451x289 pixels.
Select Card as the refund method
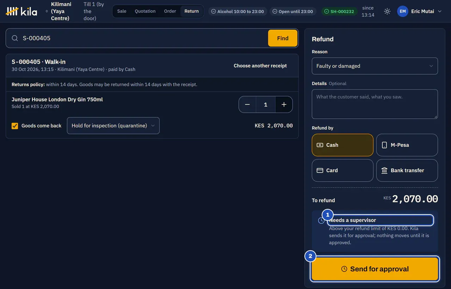(x=342, y=170)
